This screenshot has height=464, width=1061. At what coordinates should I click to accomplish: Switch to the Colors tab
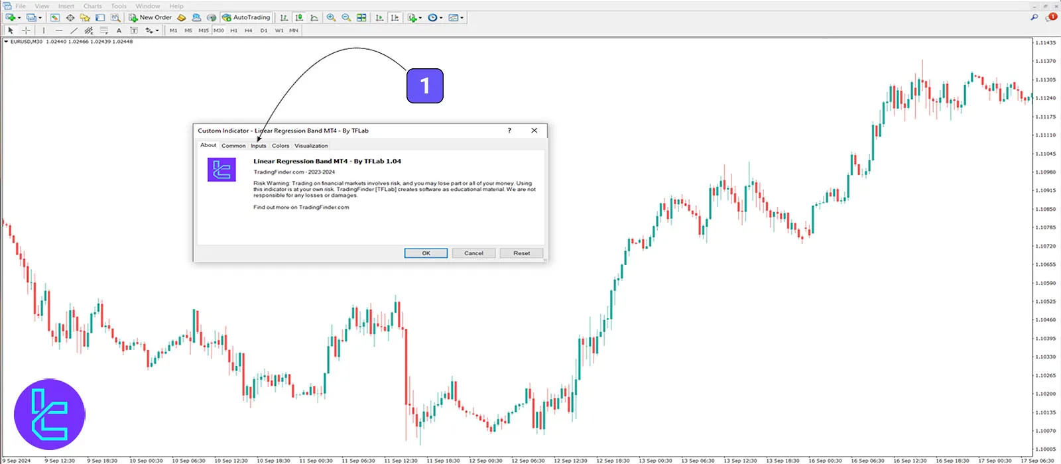click(x=280, y=146)
